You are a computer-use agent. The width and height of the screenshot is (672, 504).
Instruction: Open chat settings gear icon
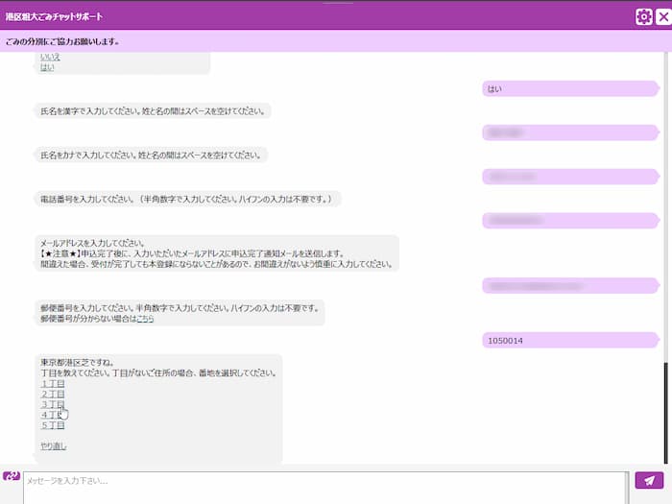pyautogui.click(x=644, y=16)
